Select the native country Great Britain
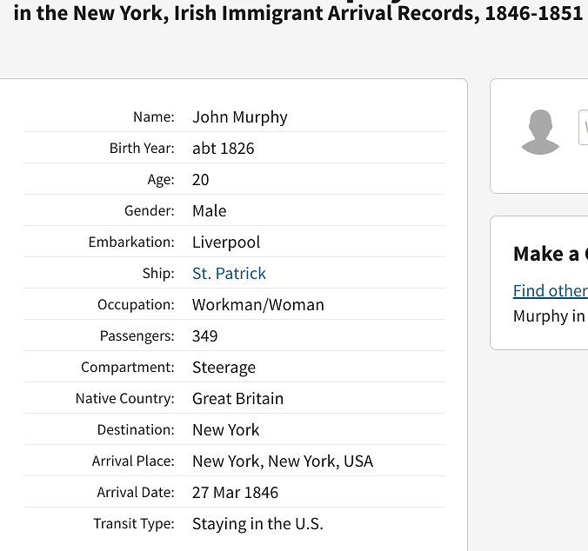 pos(237,399)
